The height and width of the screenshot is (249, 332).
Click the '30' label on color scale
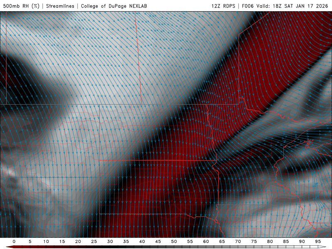(x=110, y=242)
